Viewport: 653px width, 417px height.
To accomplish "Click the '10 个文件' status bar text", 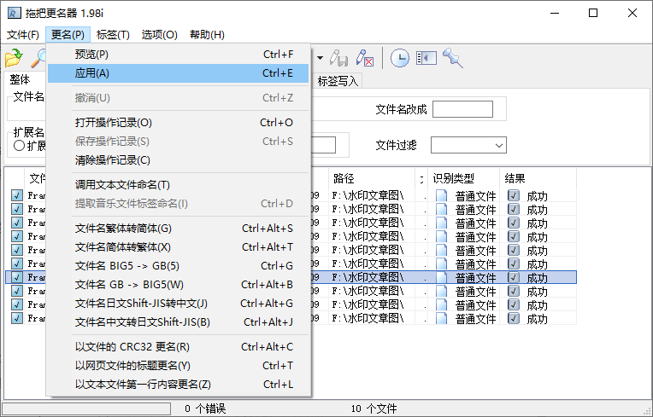I will coord(374,408).
